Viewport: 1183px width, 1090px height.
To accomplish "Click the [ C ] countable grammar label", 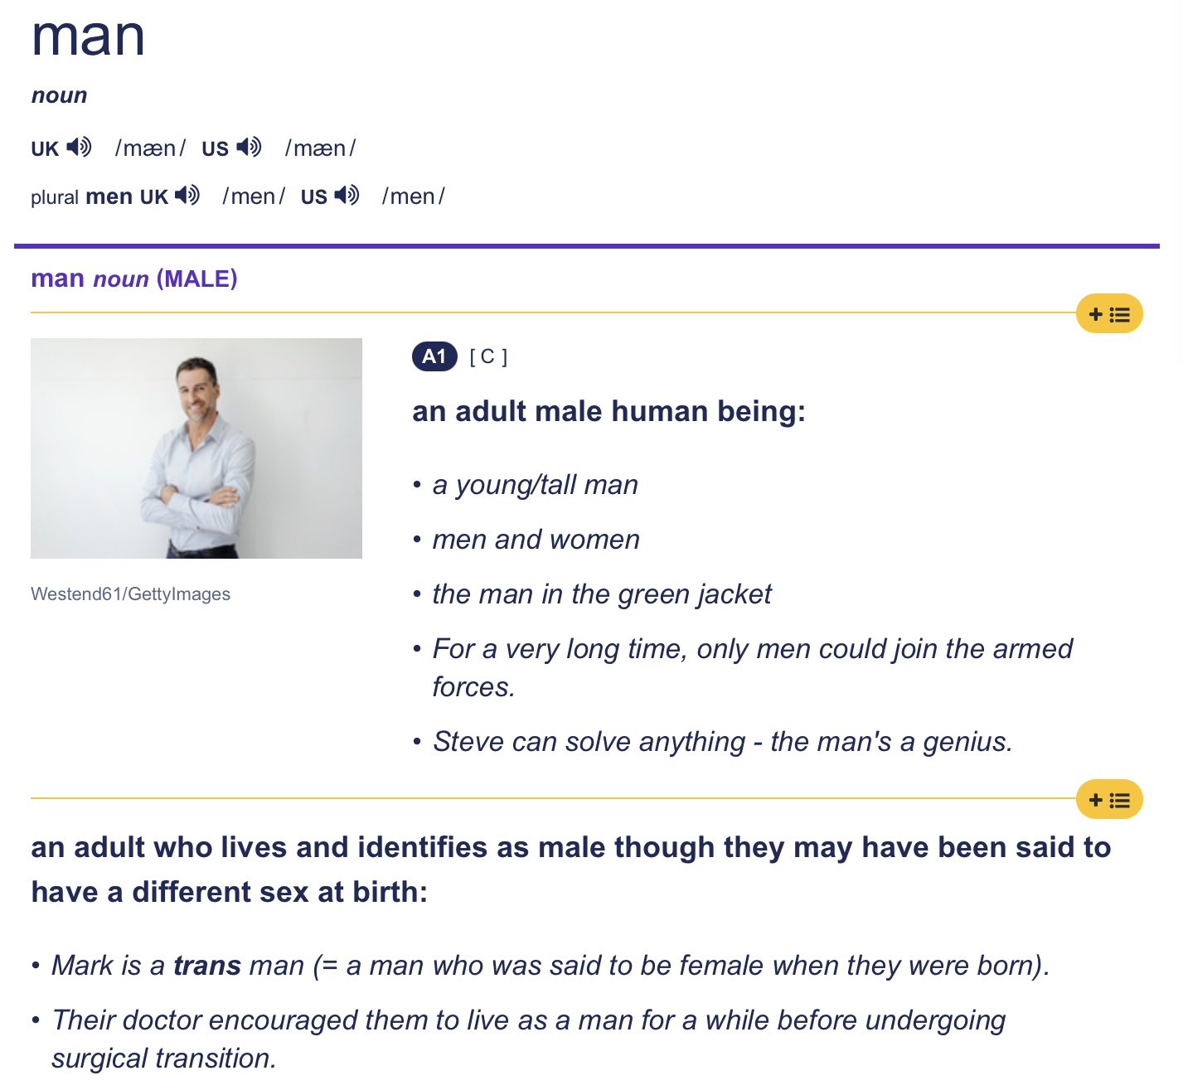I will 488,356.
